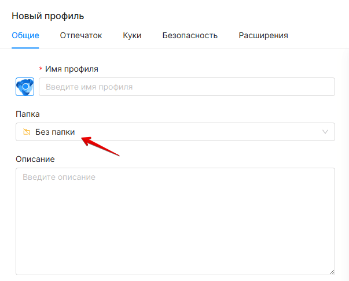
Task: Click the Папка label text
Action: point(28,114)
